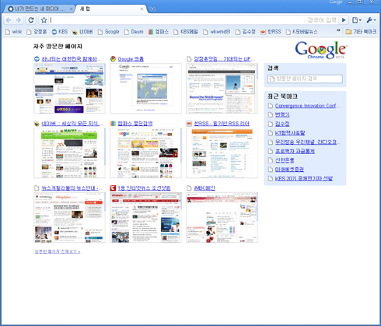Click the page favicon beside 'iMBC메인'
This screenshot has width=381, height=326.
click(189, 188)
